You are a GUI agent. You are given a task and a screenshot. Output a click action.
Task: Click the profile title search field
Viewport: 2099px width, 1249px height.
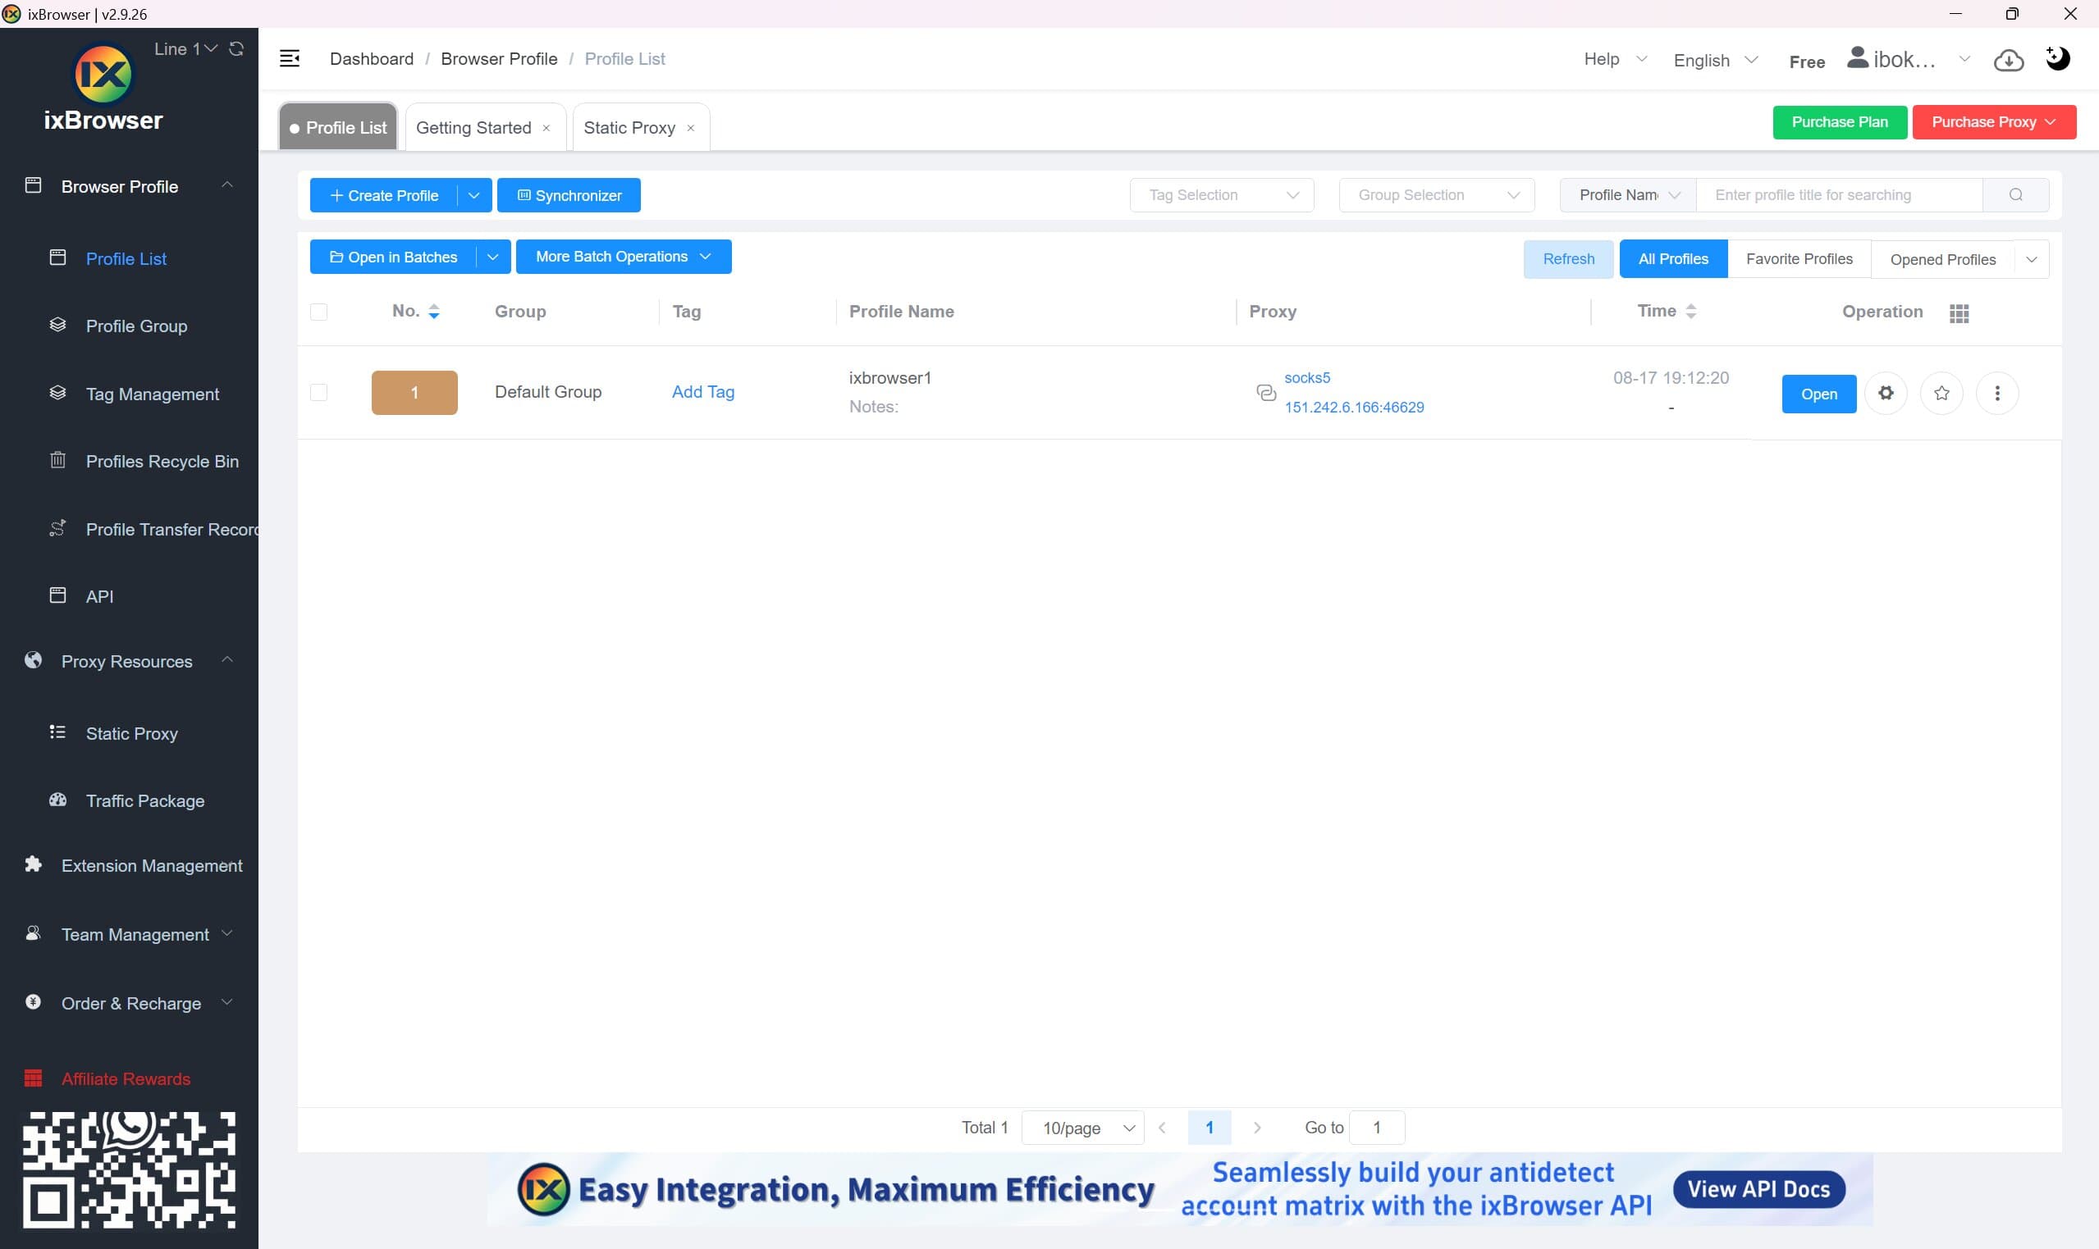pos(1839,195)
